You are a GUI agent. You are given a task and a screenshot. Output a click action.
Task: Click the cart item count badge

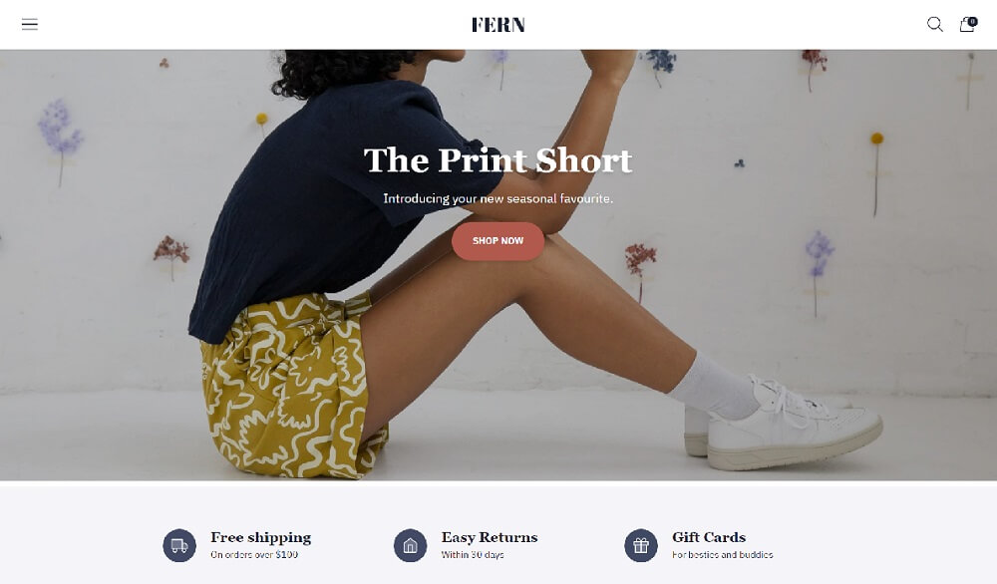coord(973,21)
